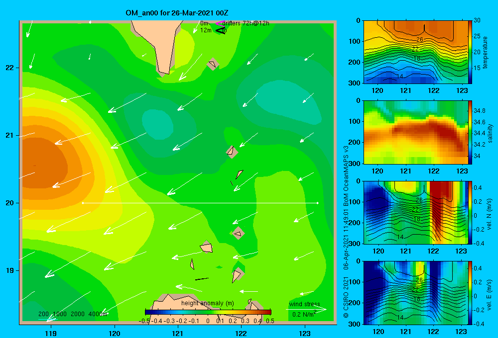Click the magenta 0m drifter arrow in legend

220,23
